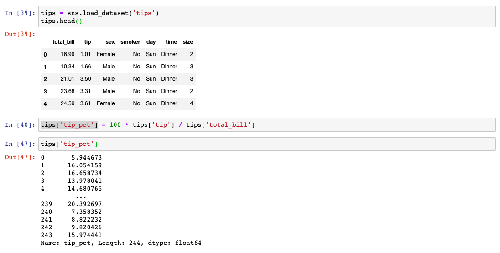
Task: Click output value 7.358352
Action: click(x=87, y=212)
